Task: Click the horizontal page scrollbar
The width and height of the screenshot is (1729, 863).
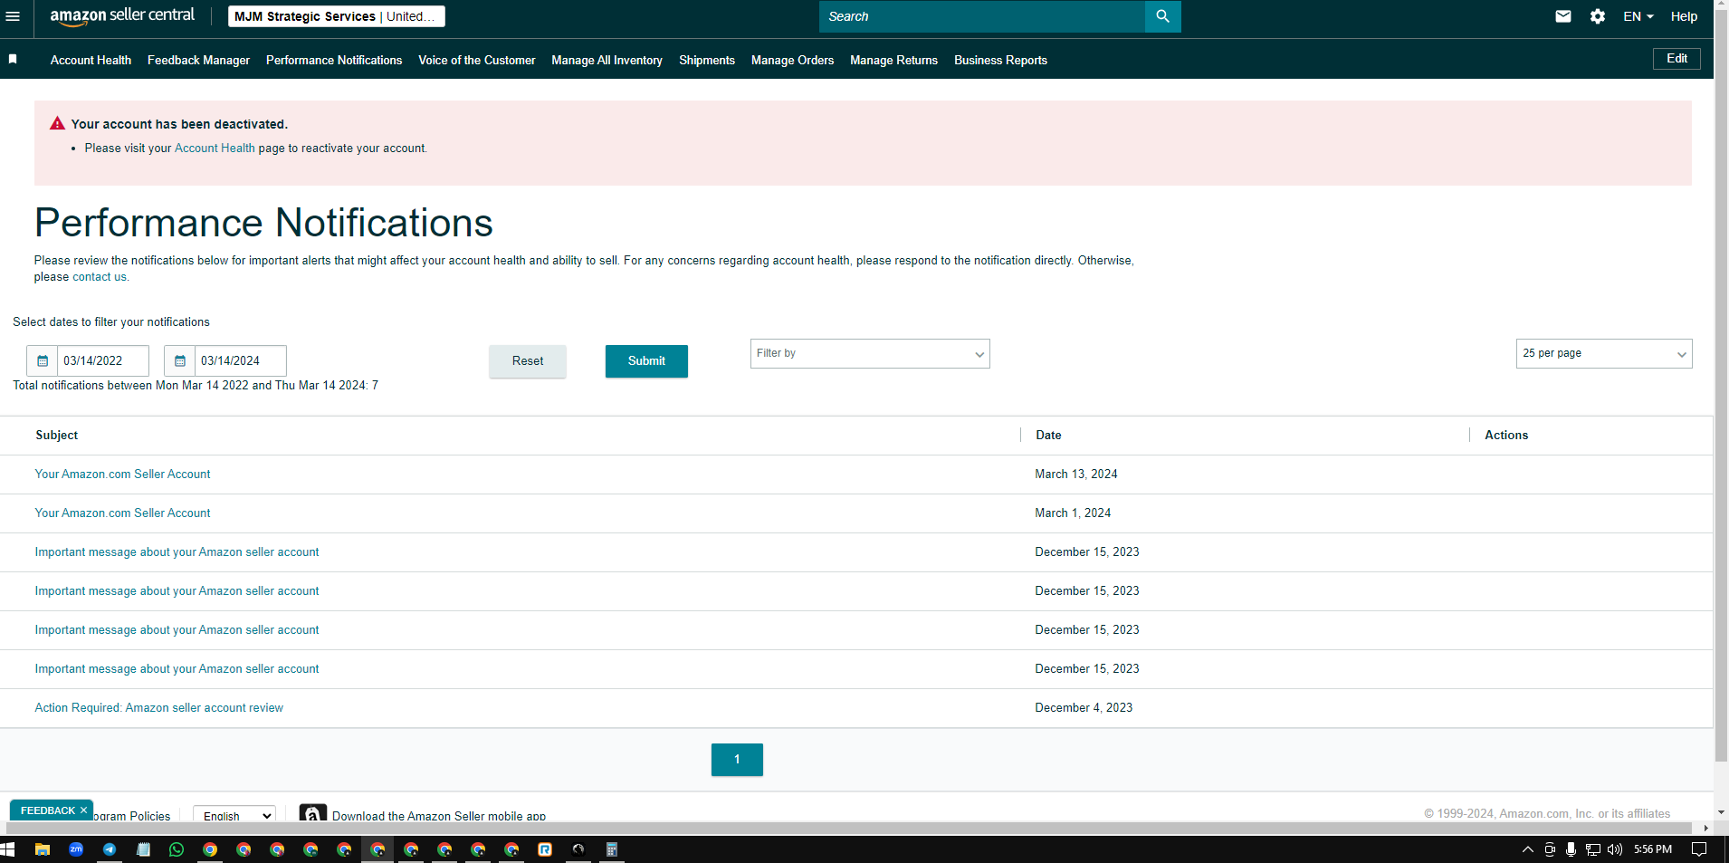Action: pos(849,828)
